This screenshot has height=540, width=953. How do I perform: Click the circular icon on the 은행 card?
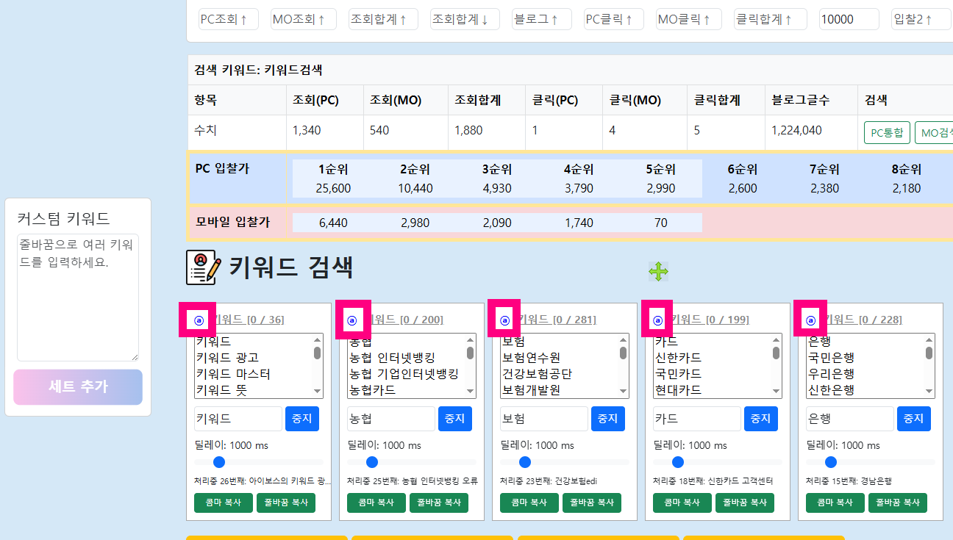pos(810,320)
